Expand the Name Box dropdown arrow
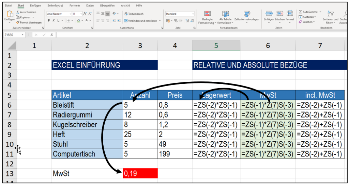The height and width of the screenshot is (186, 349). pyautogui.click(x=22, y=35)
